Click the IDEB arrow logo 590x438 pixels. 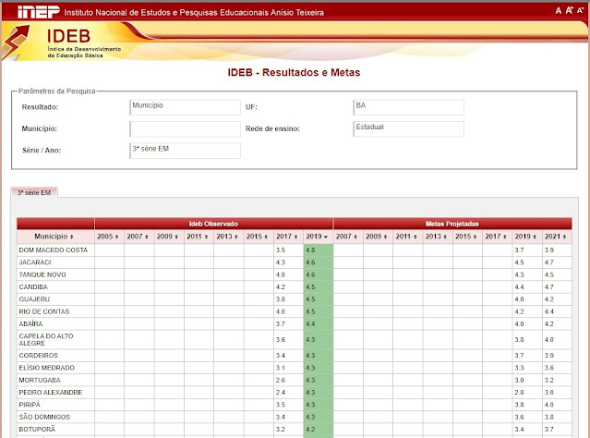(16, 42)
